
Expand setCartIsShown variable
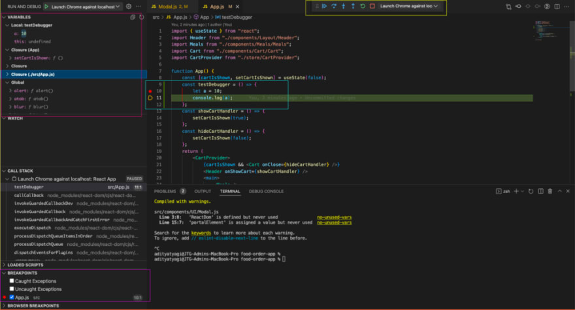(10, 58)
